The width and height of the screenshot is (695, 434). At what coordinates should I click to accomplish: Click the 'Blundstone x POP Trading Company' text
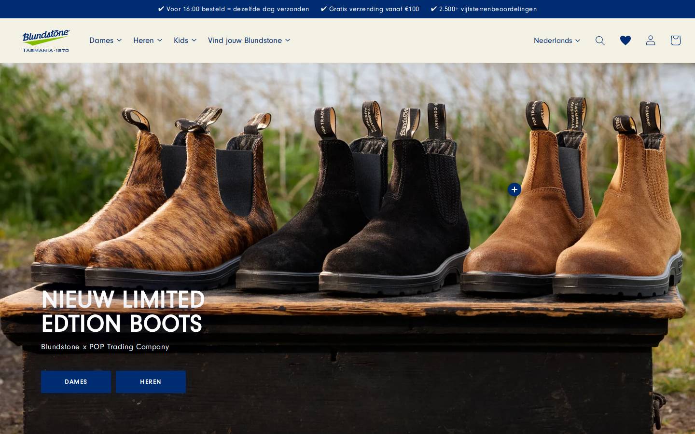pyautogui.click(x=105, y=347)
